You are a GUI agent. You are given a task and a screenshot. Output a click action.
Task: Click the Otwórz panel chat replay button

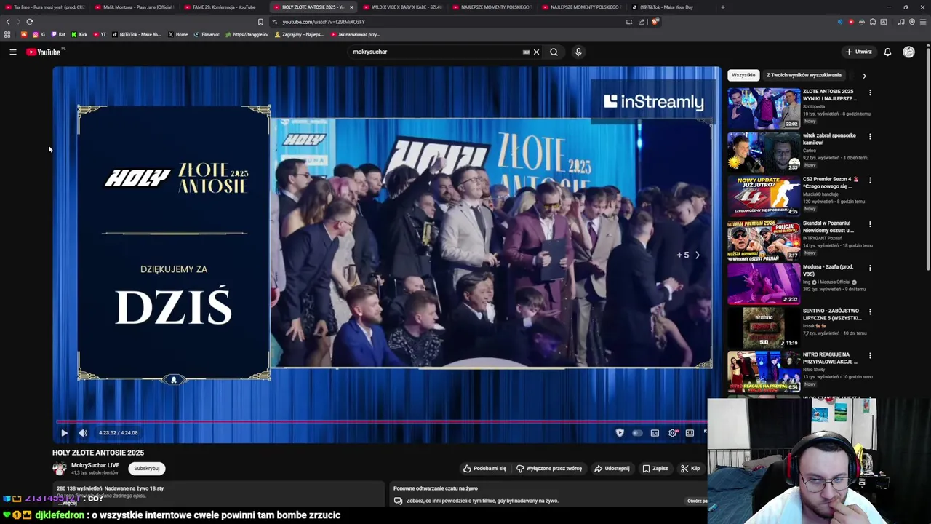coord(697,501)
